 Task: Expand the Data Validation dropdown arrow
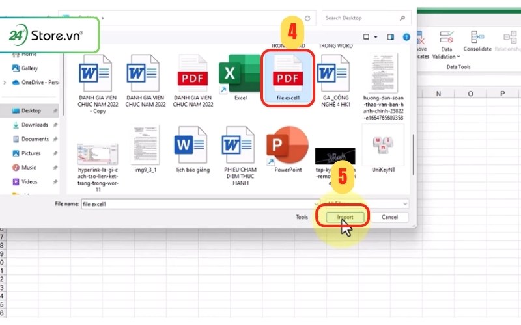coord(458,57)
